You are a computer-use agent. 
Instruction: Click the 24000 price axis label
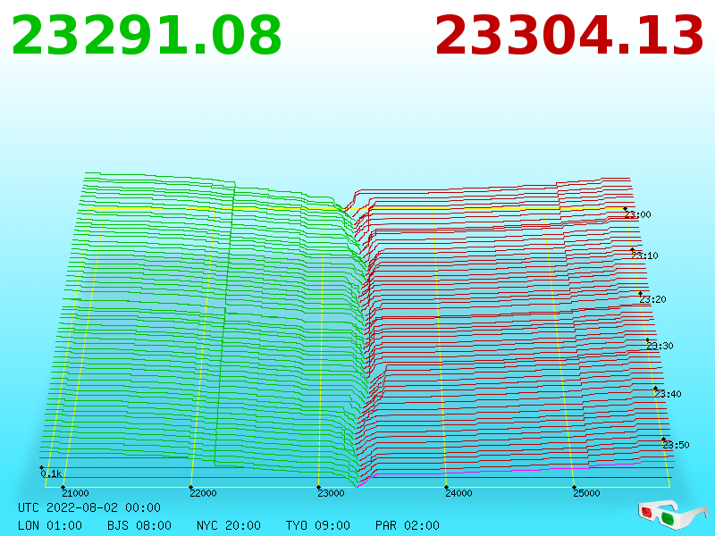[x=458, y=493]
